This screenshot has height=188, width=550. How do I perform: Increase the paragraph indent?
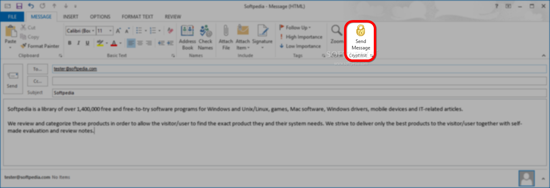click(170, 43)
